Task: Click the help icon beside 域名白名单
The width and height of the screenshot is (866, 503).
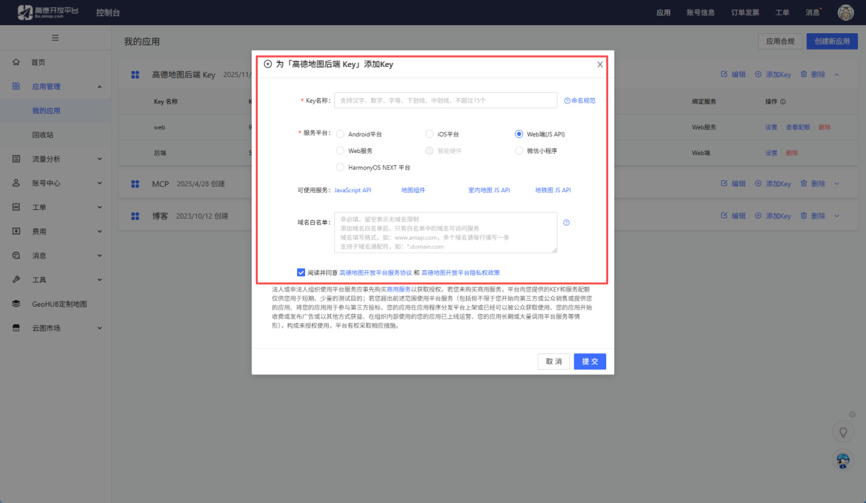Action: (566, 222)
